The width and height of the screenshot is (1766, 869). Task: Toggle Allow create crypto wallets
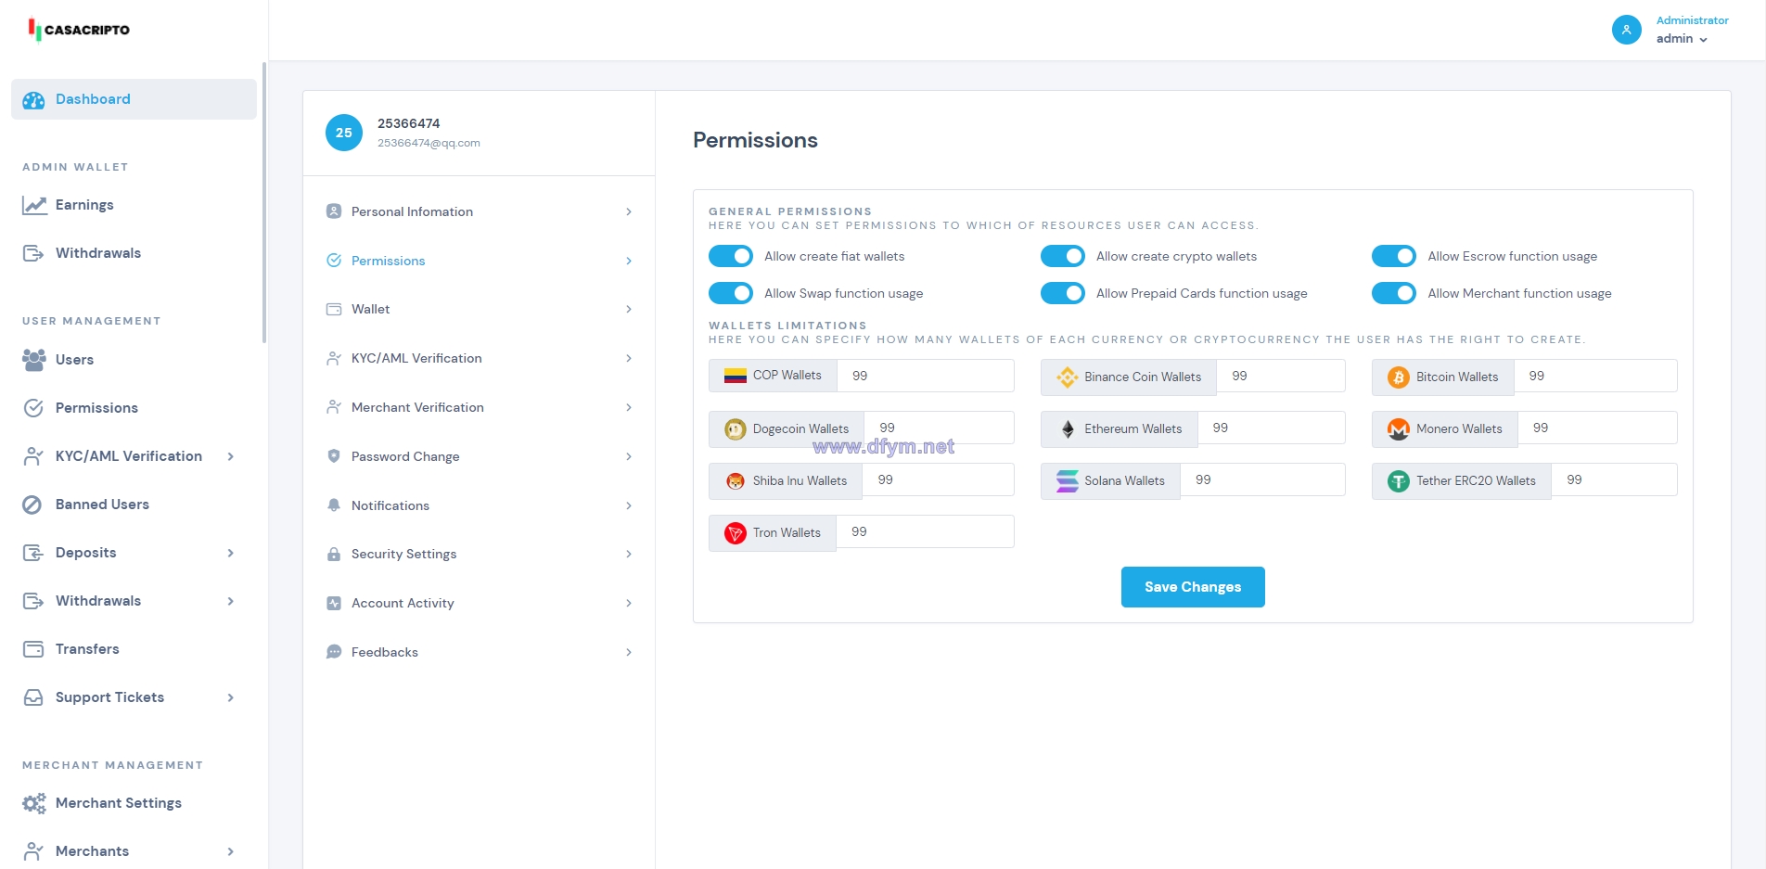[1063, 256]
